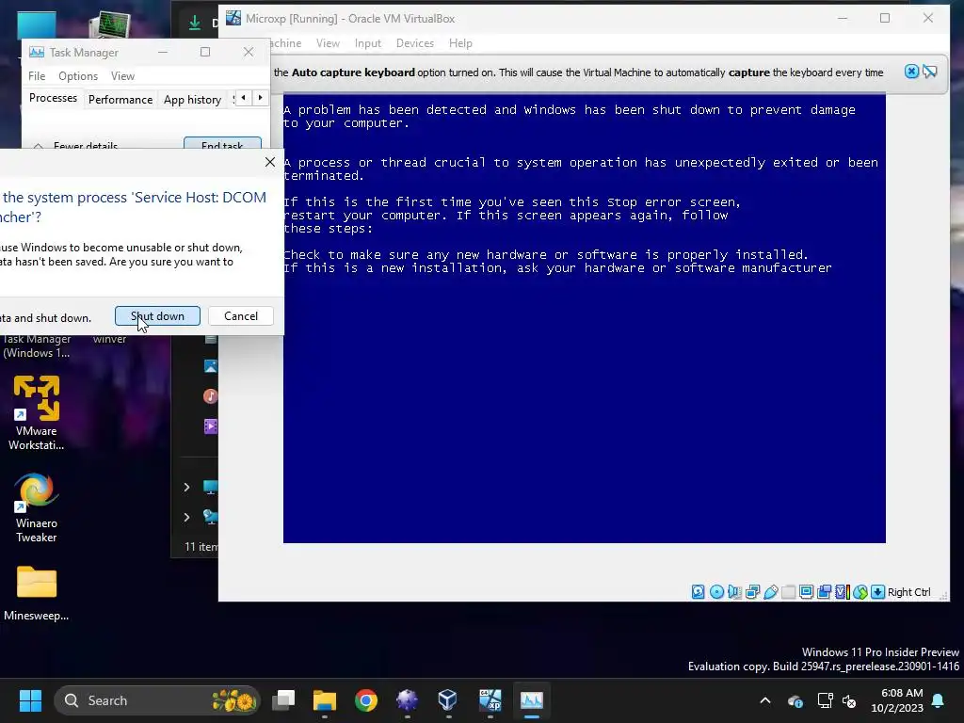964x723 pixels.
Task: Click Music icon in File Explorer sidebar
Action: coord(210,396)
